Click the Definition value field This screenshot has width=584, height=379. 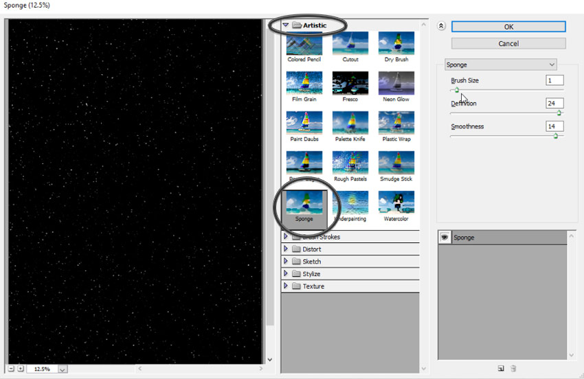click(x=554, y=104)
